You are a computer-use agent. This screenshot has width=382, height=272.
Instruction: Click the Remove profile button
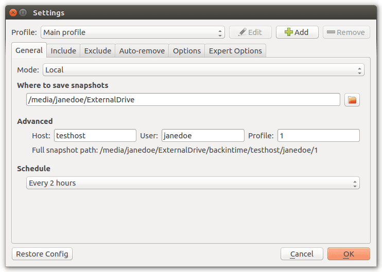[x=346, y=32]
